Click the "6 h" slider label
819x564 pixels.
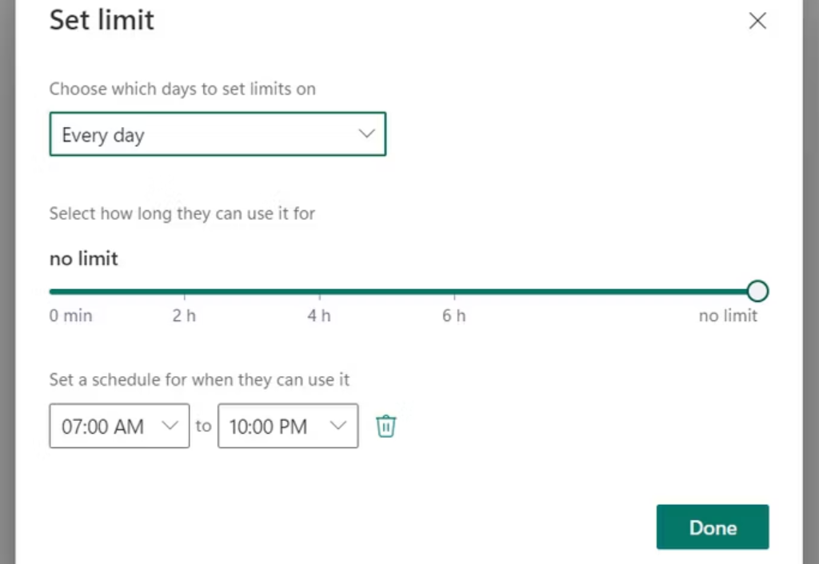coord(454,316)
